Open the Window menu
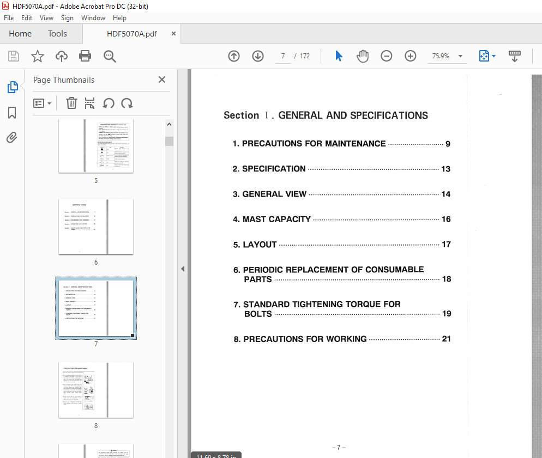This screenshot has width=542, height=458. point(93,18)
